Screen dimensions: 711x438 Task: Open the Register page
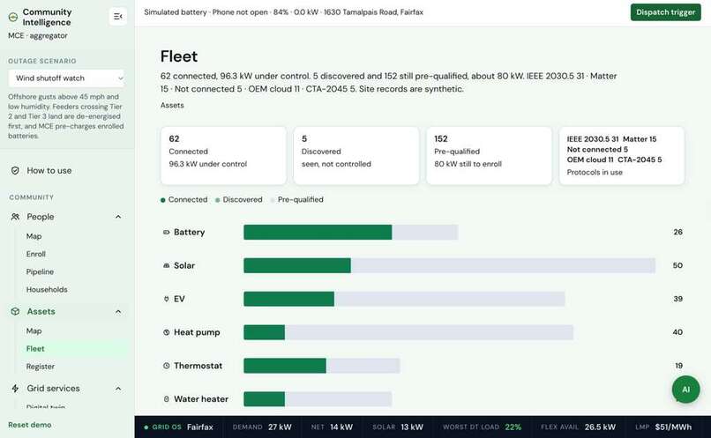pyautogui.click(x=41, y=367)
